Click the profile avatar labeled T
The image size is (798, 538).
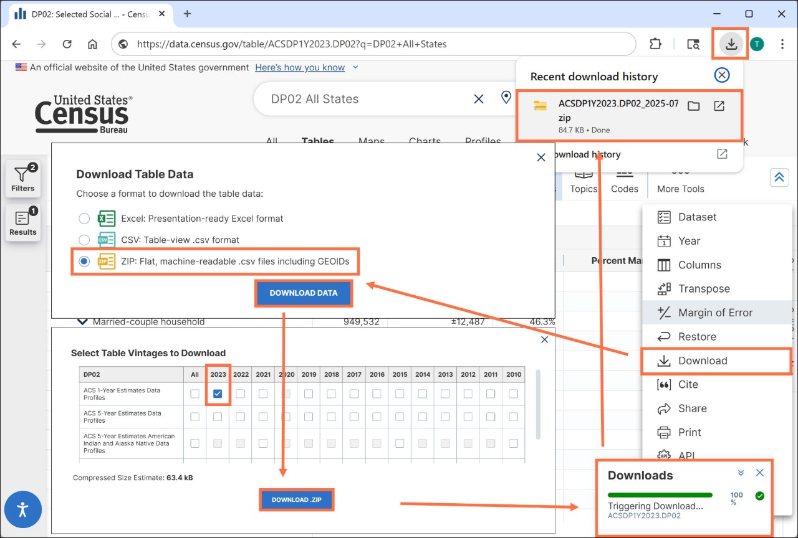pyautogui.click(x=757, y=44)
